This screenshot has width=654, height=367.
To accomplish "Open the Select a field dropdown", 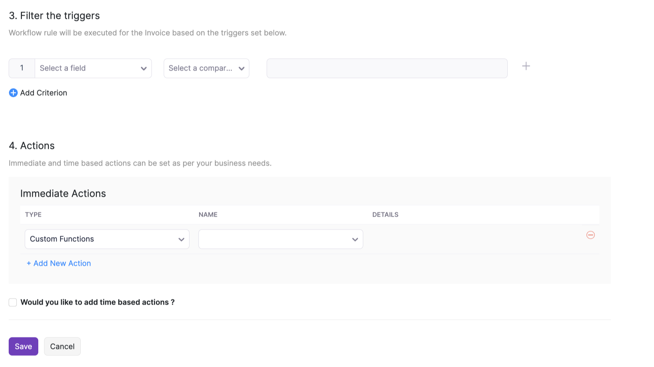I will [87, 68].
